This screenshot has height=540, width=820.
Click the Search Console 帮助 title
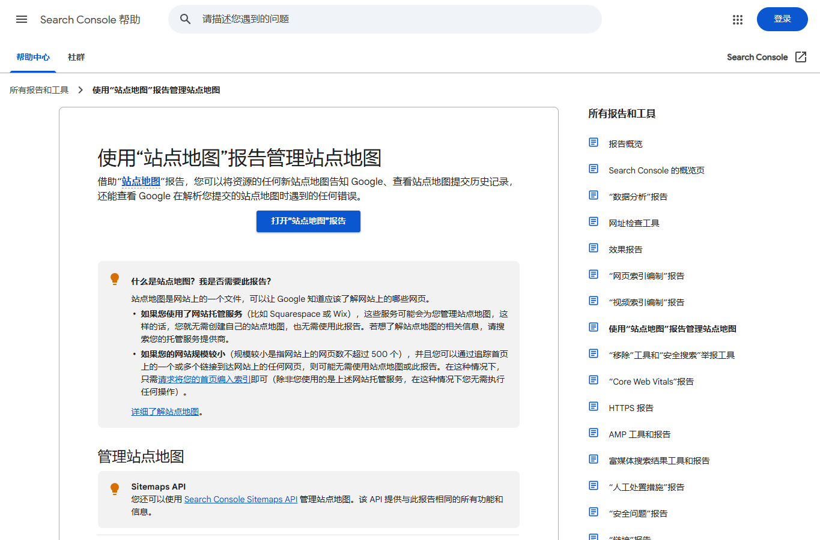point(90,20)
